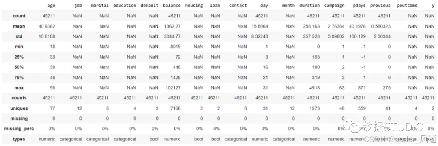Select the 'balance' column header

[x=172, y=5]
